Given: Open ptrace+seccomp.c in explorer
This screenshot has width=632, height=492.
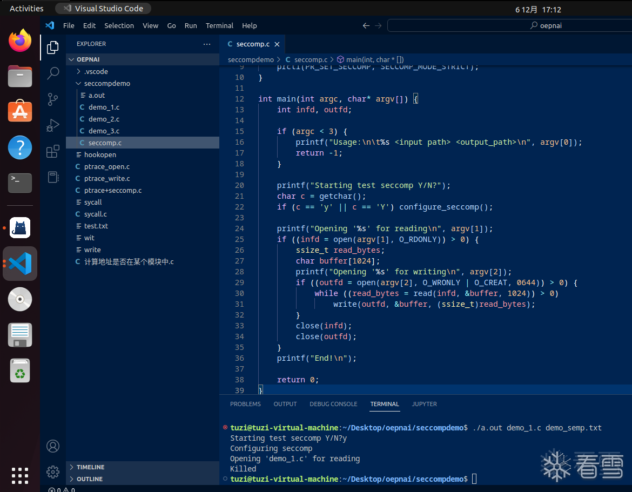Looking at the screenshot, I should coord(143,191).
